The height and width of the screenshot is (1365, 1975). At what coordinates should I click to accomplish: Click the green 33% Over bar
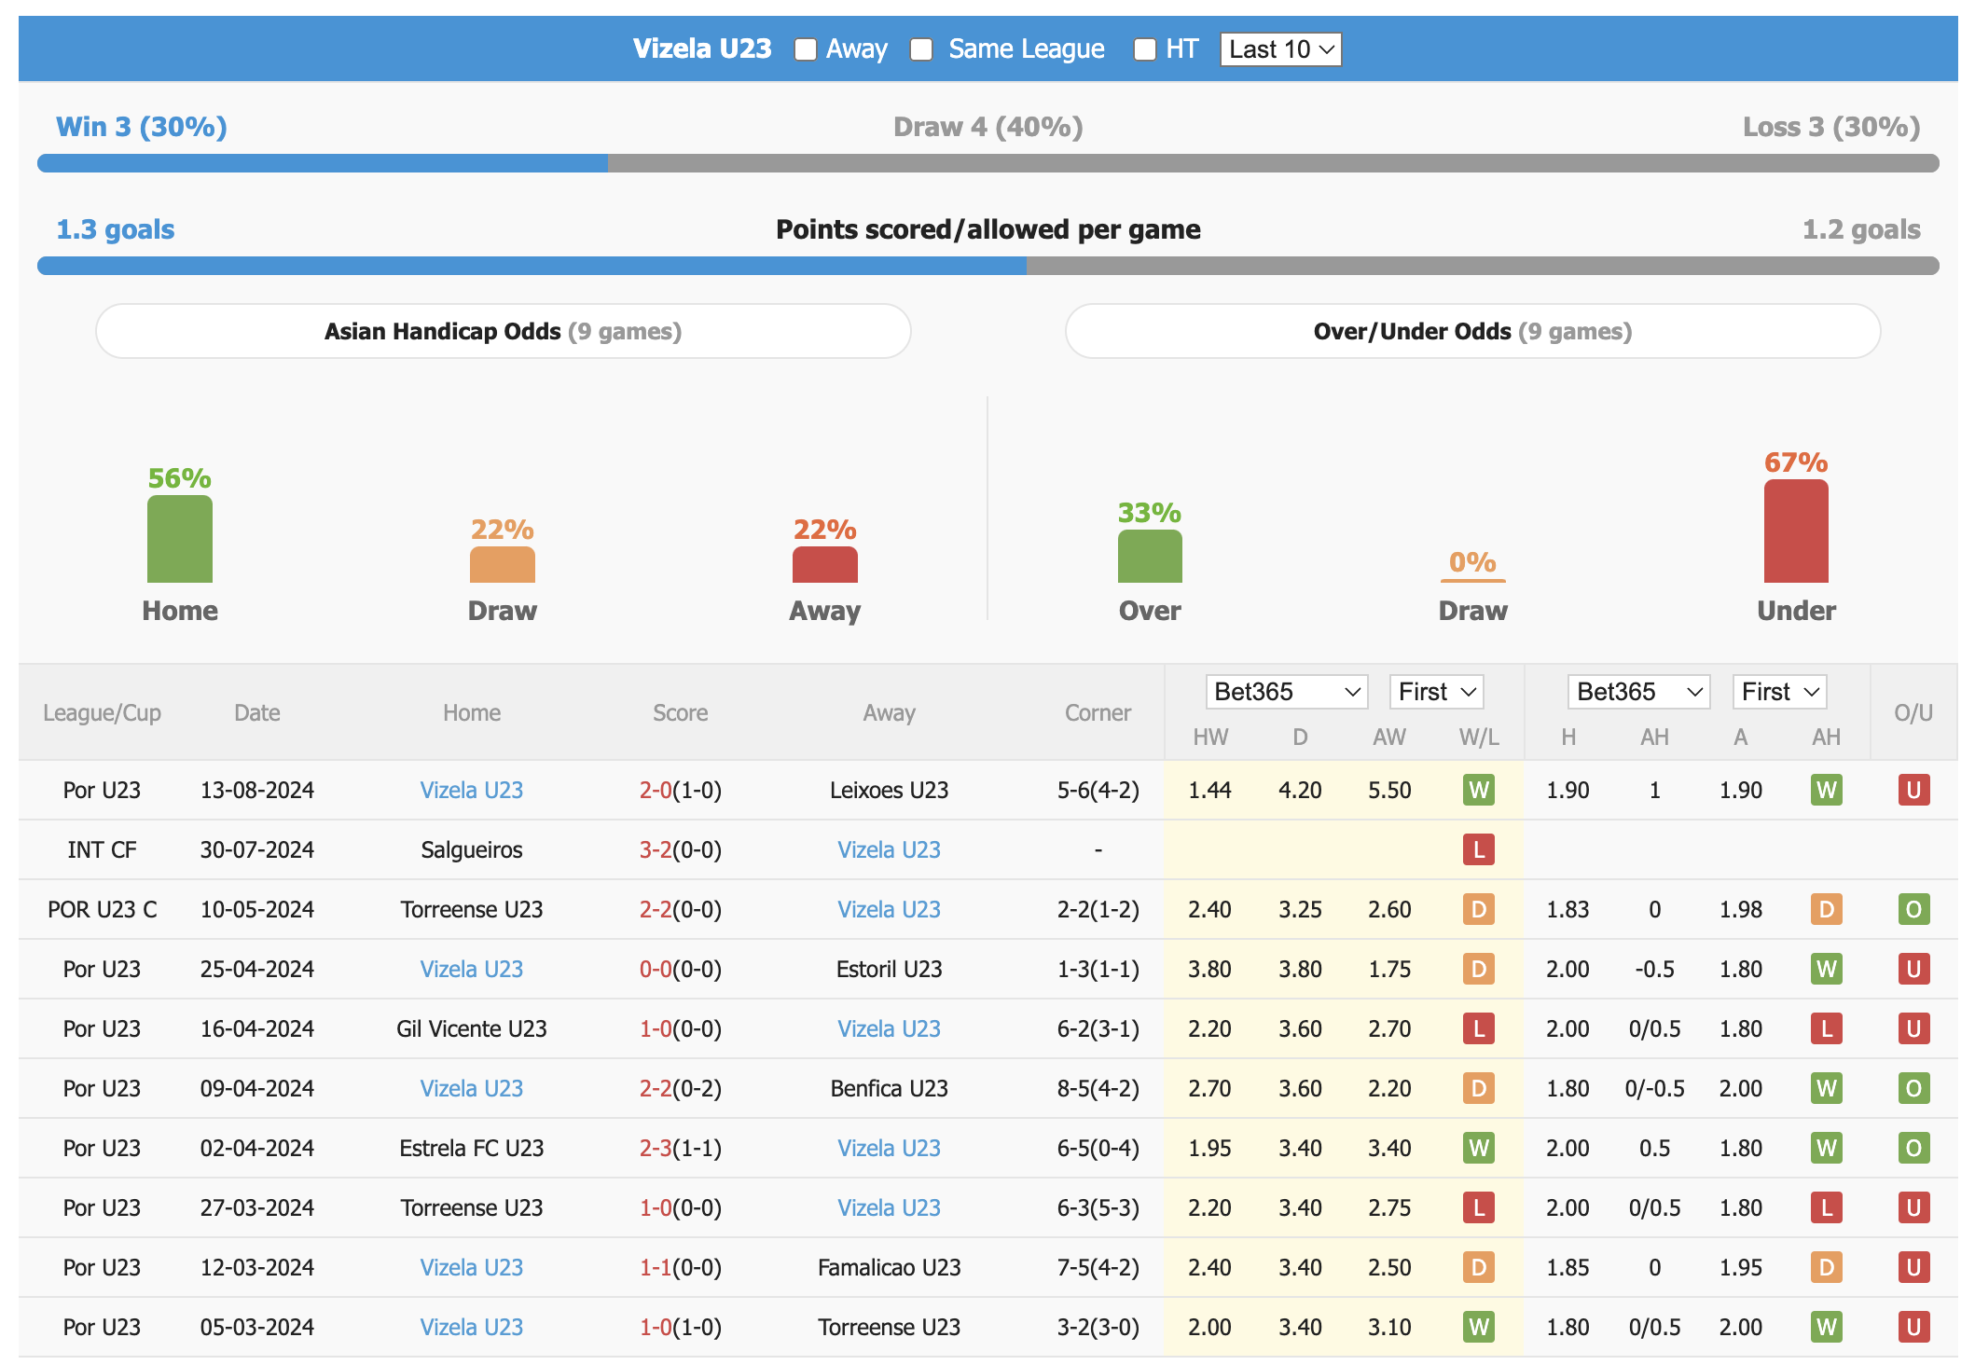tap(1150, 557)
